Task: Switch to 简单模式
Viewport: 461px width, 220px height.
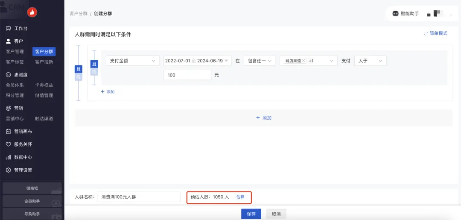Action: click(x=435, y=33)
